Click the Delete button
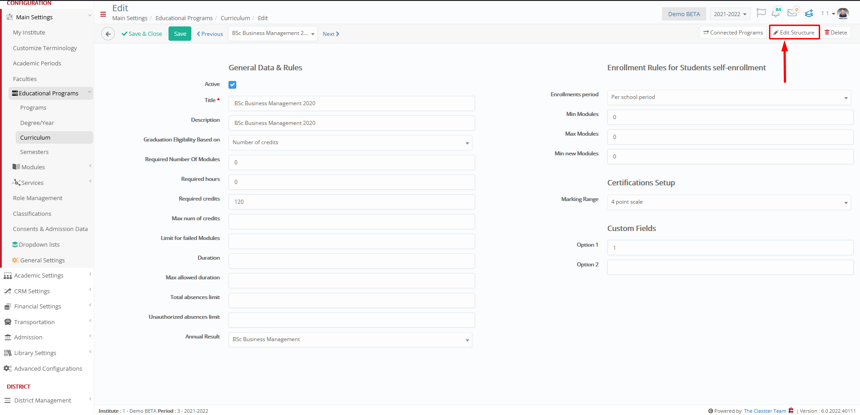 [836, 33]
